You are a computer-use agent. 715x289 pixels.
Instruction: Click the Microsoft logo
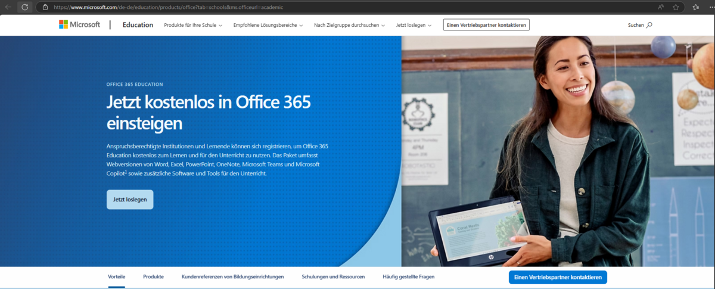coord(79,24)
